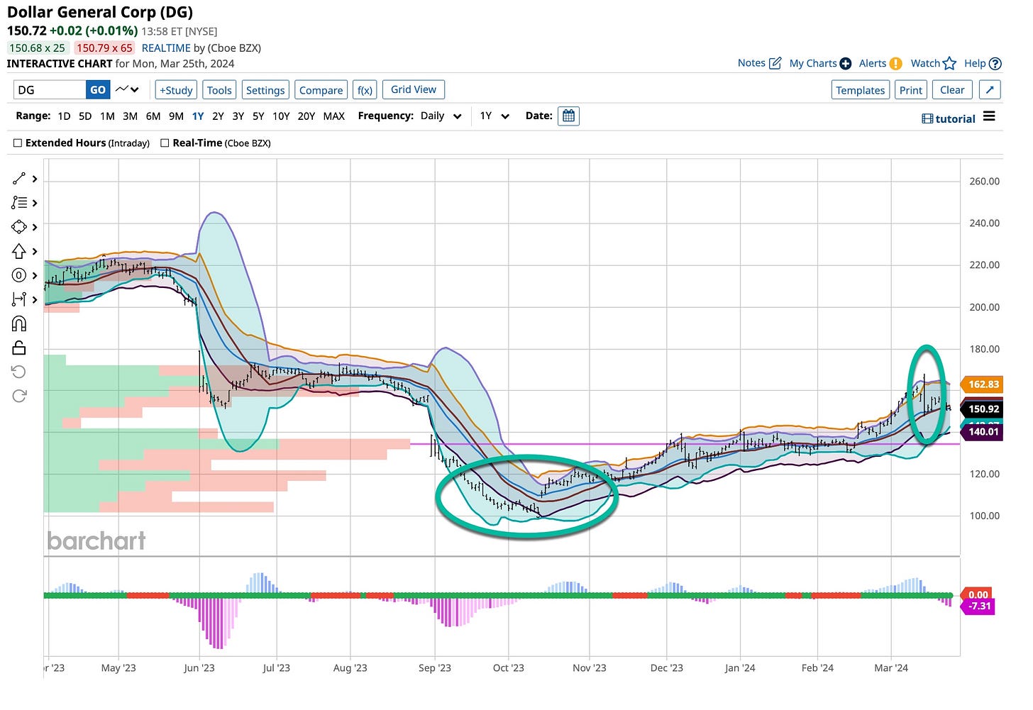The image size is (1033, 710).
Task: Open the Tools button
Action: pos(219,90)
